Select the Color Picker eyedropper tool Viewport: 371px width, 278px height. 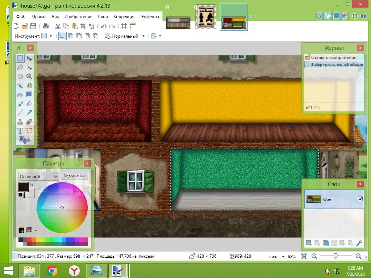coord(29,113)
